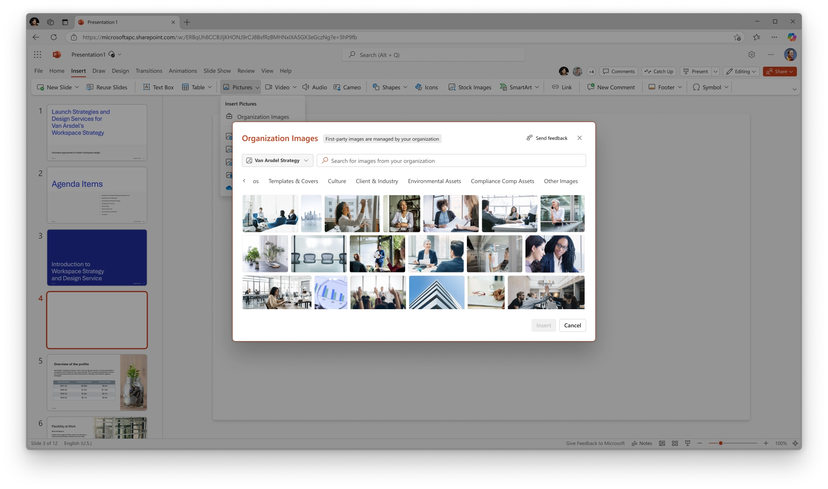Open Stock Images

click(470, 87)
